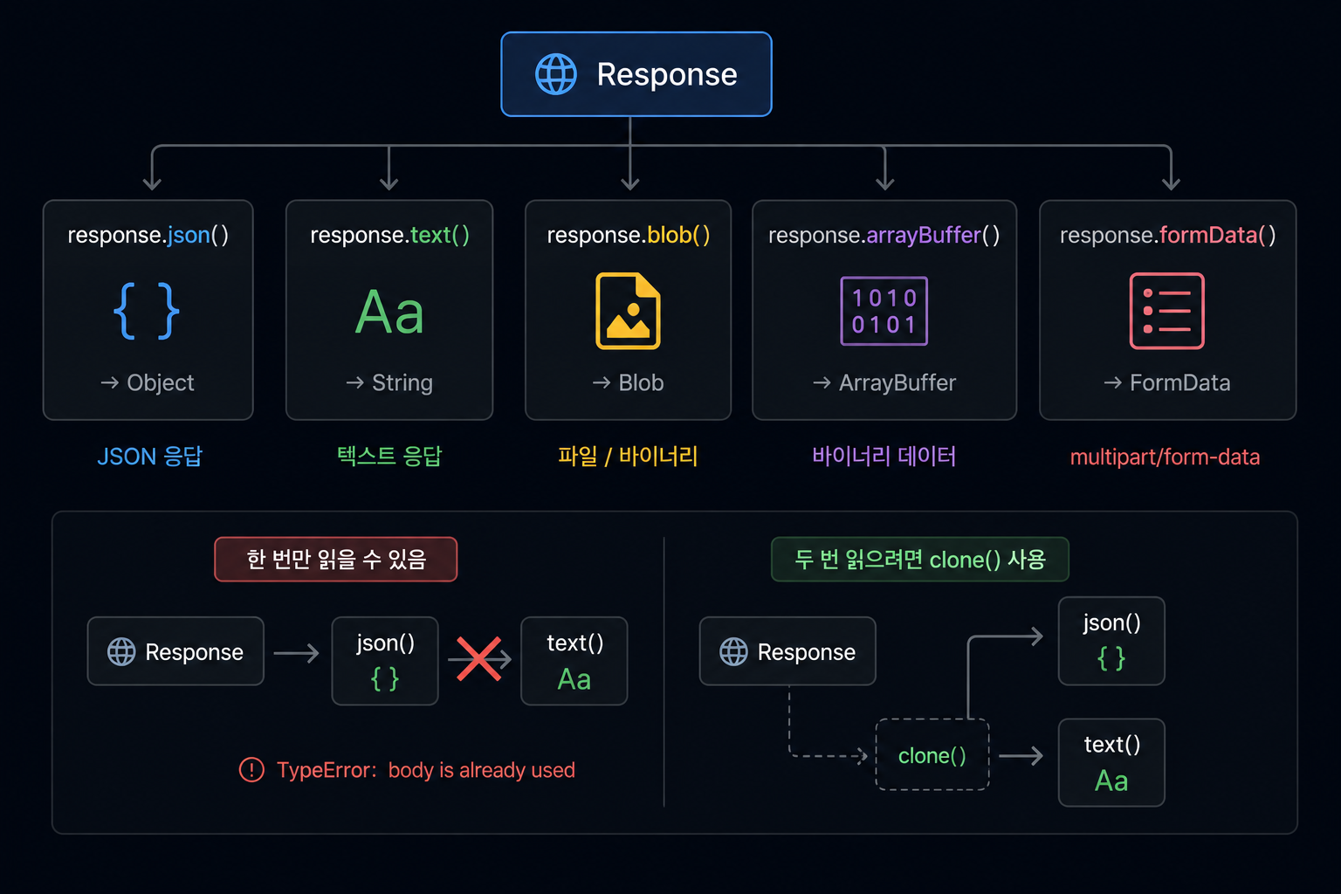Click the red '한 번만 읽을 수 있음' badge

pos(336,559)
